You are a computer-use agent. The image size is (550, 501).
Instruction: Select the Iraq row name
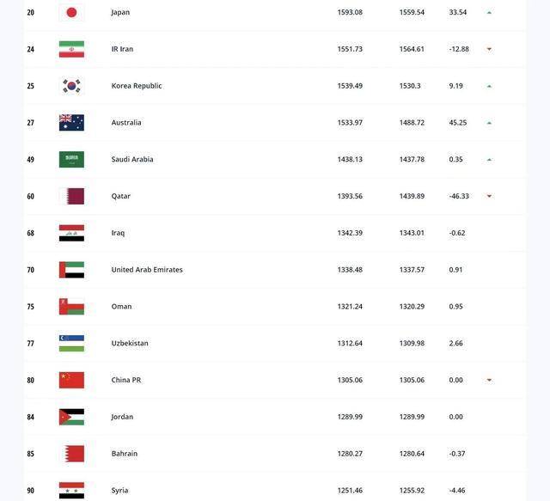tap(118, 233)
